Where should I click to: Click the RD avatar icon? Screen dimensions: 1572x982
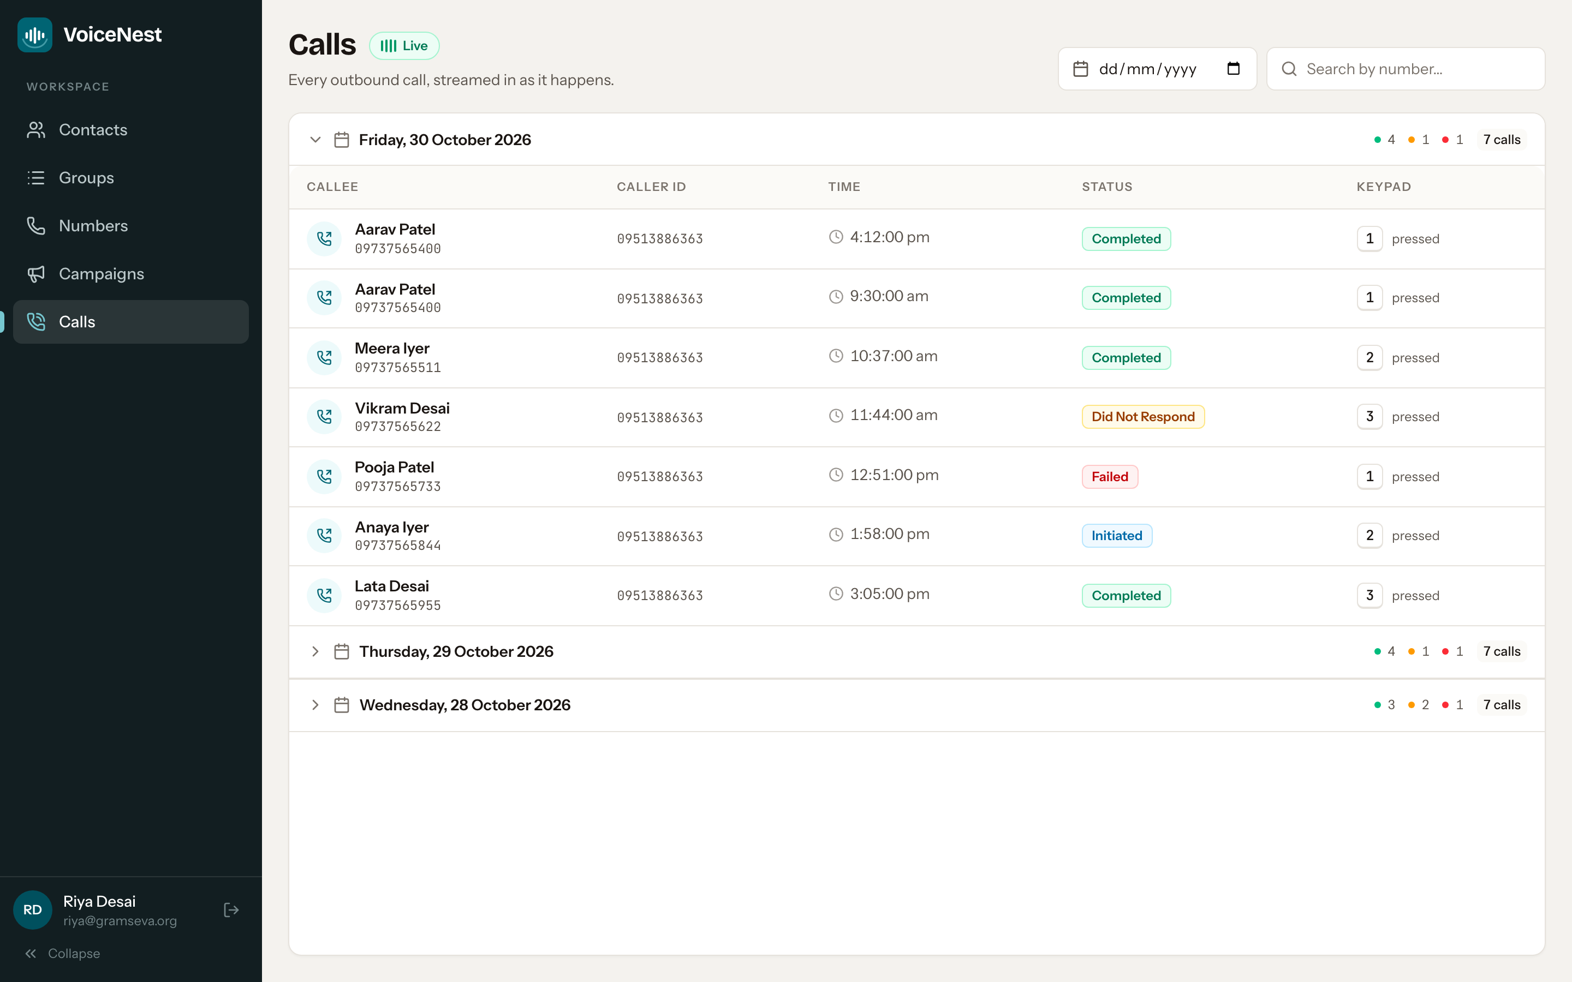coord(33,910)
